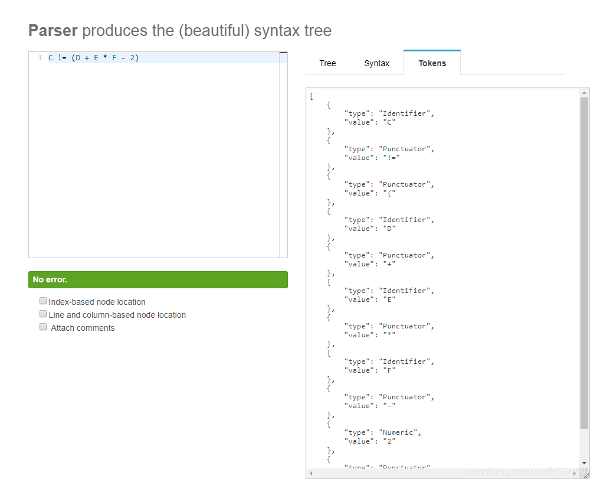
Task: Switch to the Tree tab
Action: click(x=327, y=63)
